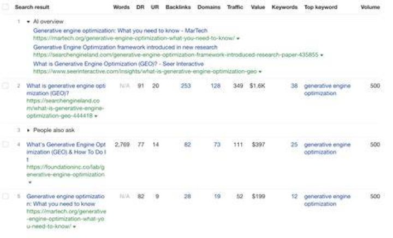Click Generative Engine Optimization framework research title

point(126,47)
